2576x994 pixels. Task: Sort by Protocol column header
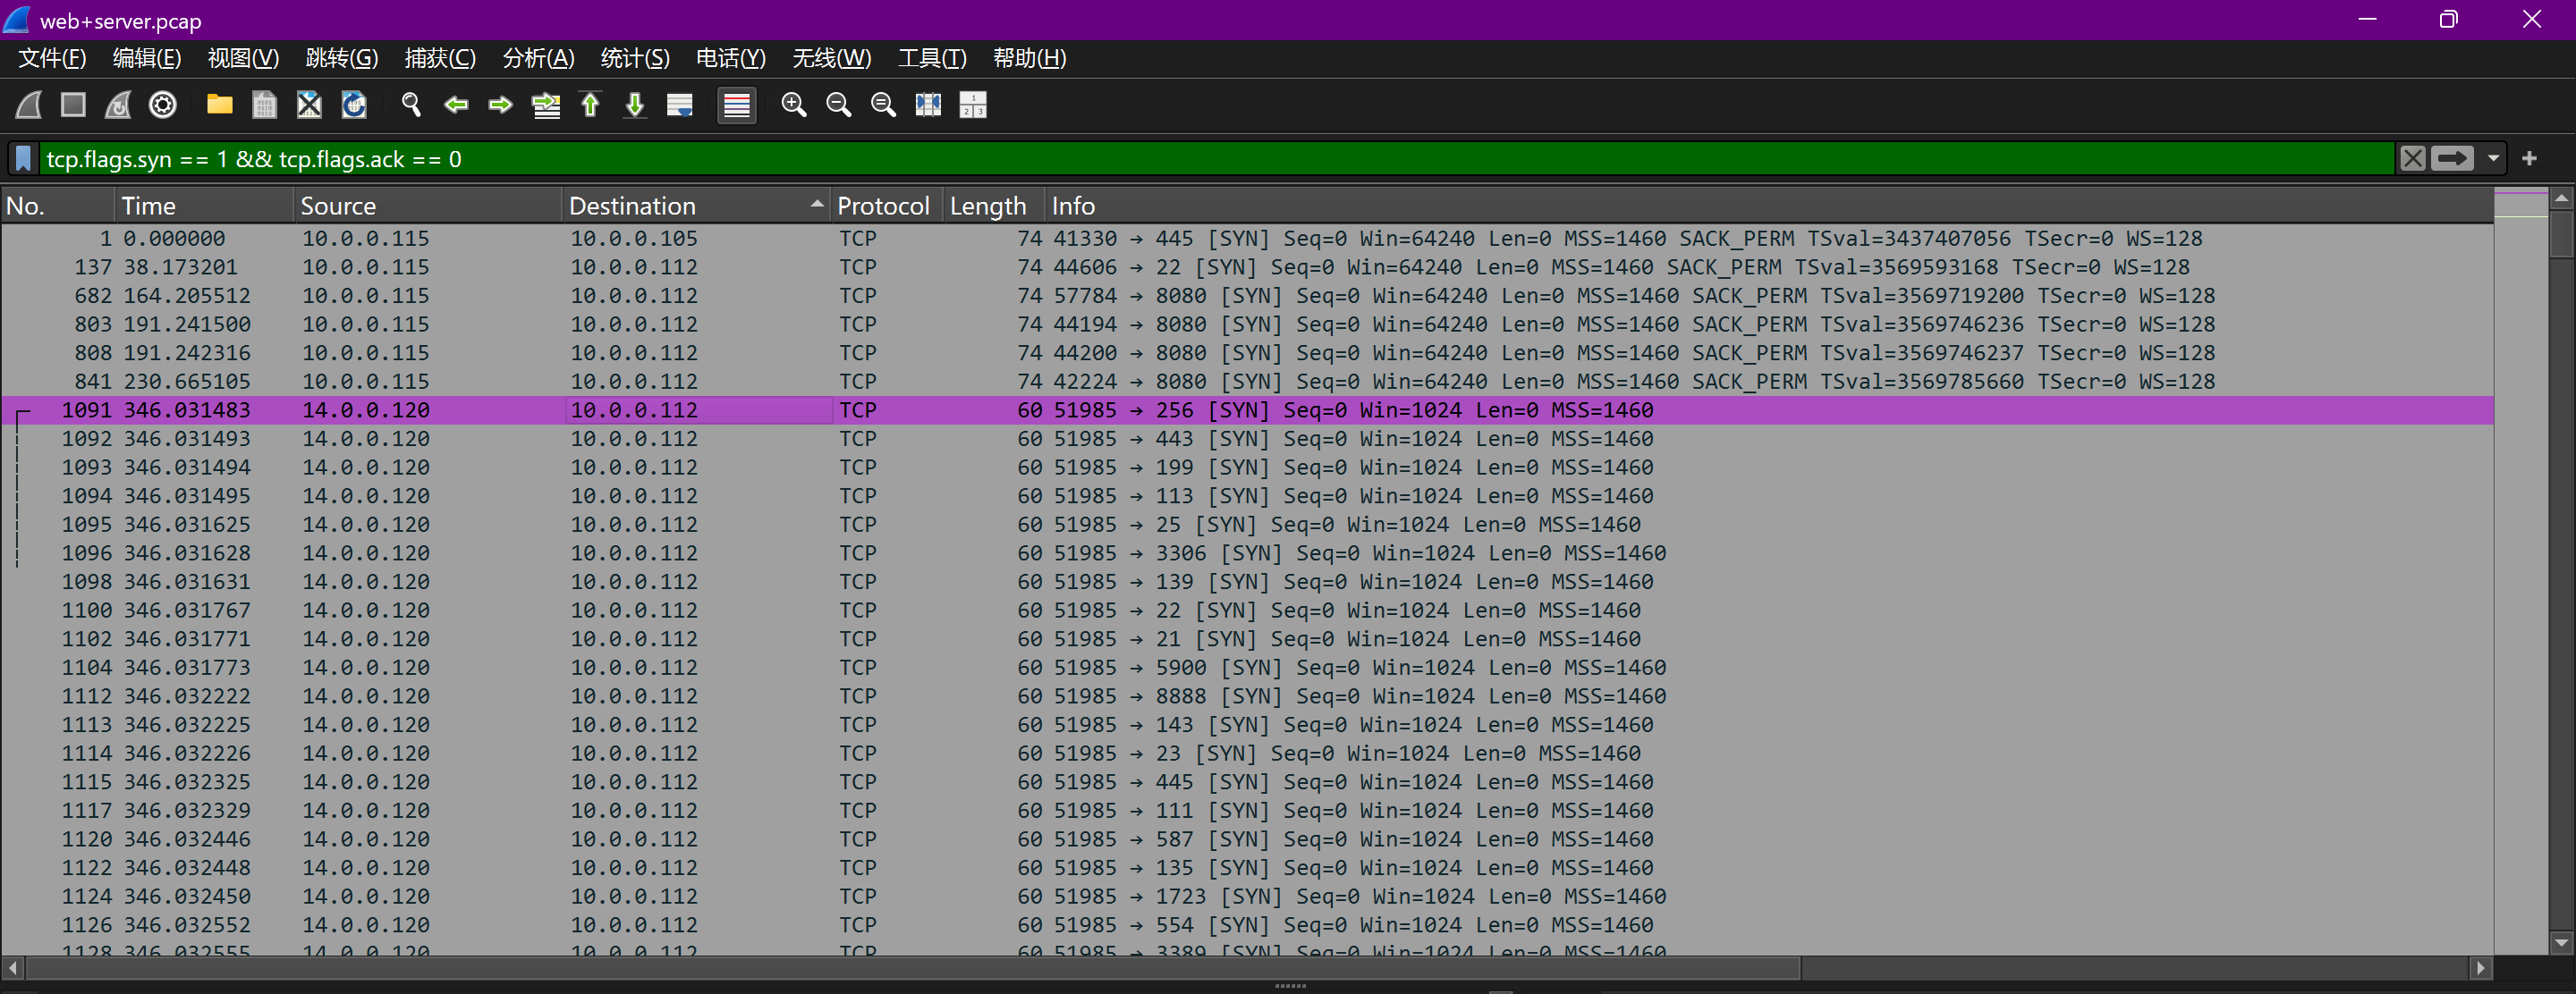[x=883, y=206]
